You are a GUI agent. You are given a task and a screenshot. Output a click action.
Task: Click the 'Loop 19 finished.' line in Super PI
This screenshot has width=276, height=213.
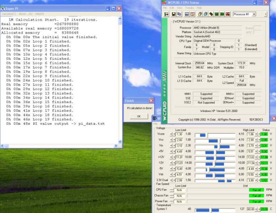(40, 119)
